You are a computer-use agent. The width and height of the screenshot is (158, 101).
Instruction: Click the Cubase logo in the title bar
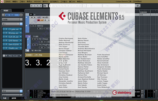2,1
